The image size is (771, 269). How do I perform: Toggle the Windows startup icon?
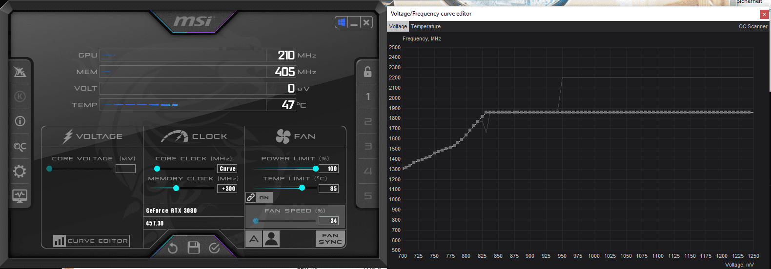(x=342, y=22)
